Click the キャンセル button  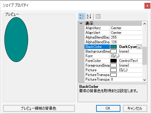point(135,108)
